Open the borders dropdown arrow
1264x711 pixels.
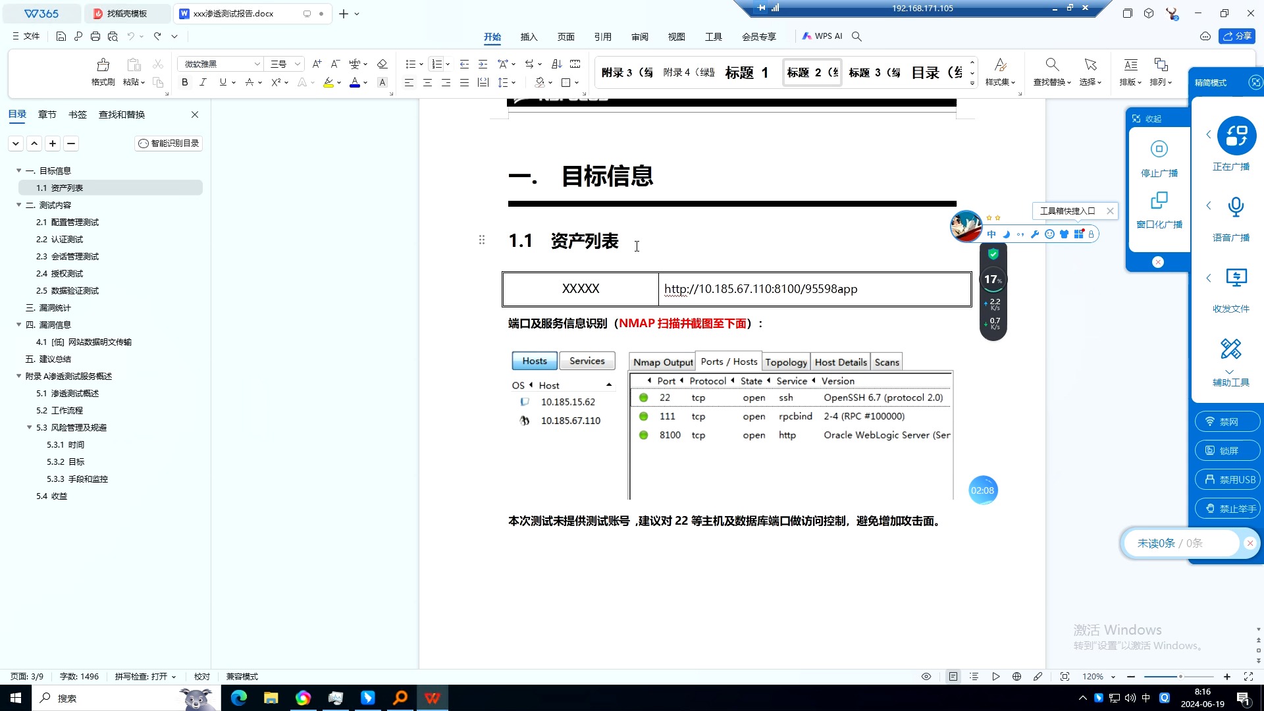577,83
